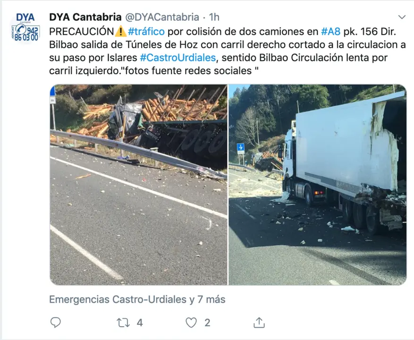The width and height of the screenshot is (414, 340).
Task: Click the like count 2
Action: [x=207, y=323]
